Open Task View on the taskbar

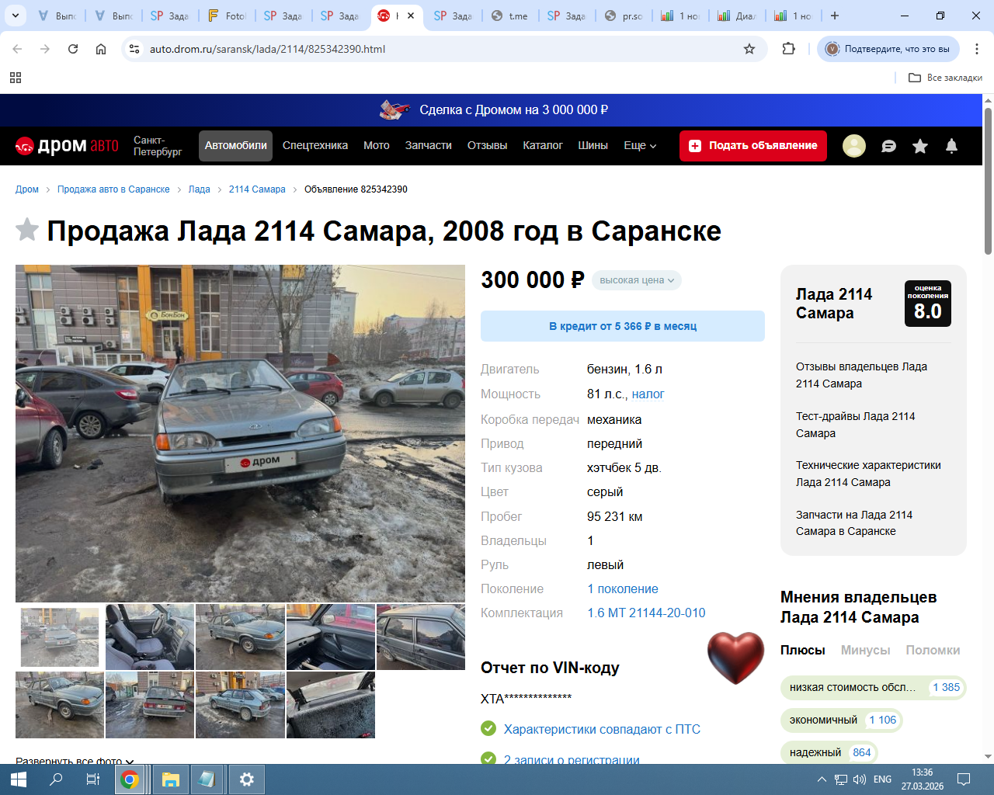[x=93, y=779]
